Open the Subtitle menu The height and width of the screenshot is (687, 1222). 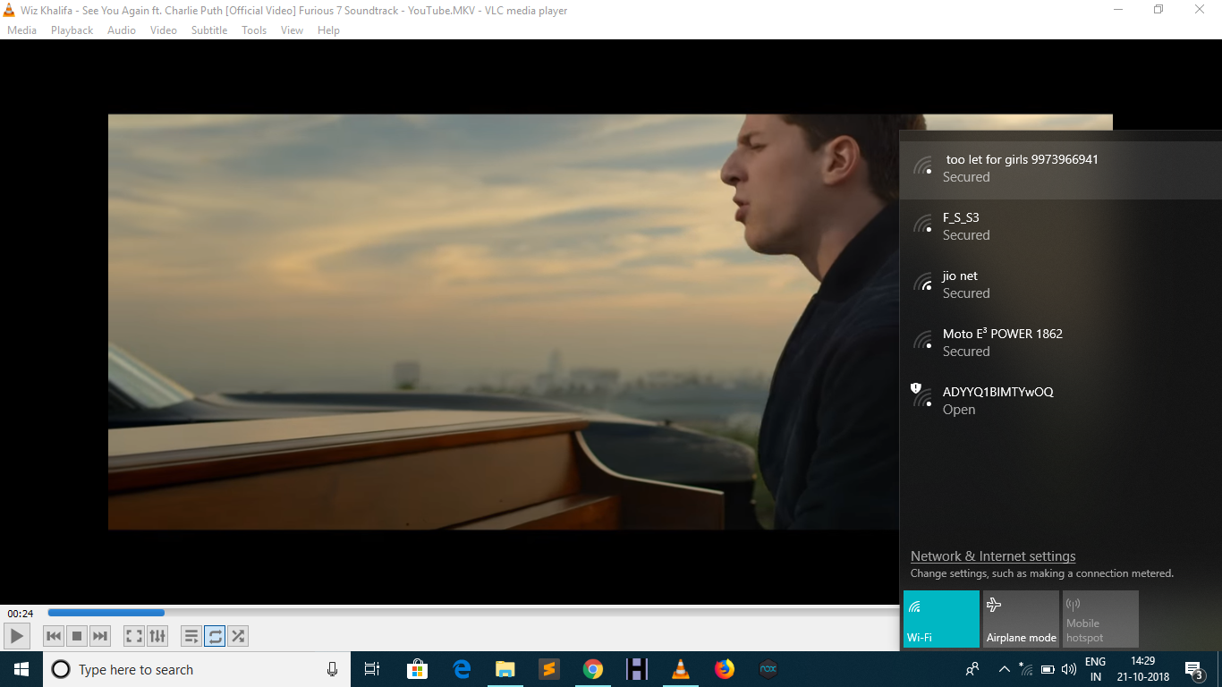pos(208,30)
